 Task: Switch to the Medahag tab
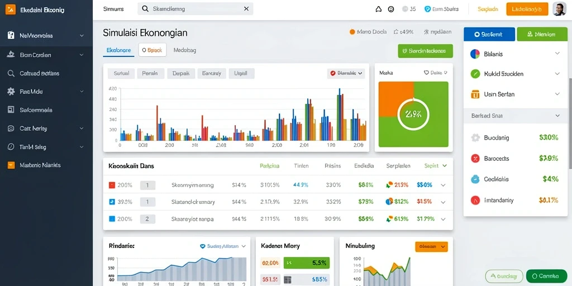click(x=184, y=50)
